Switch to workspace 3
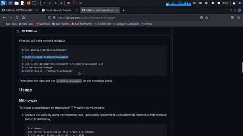The image size is (243, 136). pos(55,3)
